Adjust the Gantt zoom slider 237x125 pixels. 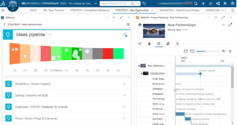click(205, 51)
